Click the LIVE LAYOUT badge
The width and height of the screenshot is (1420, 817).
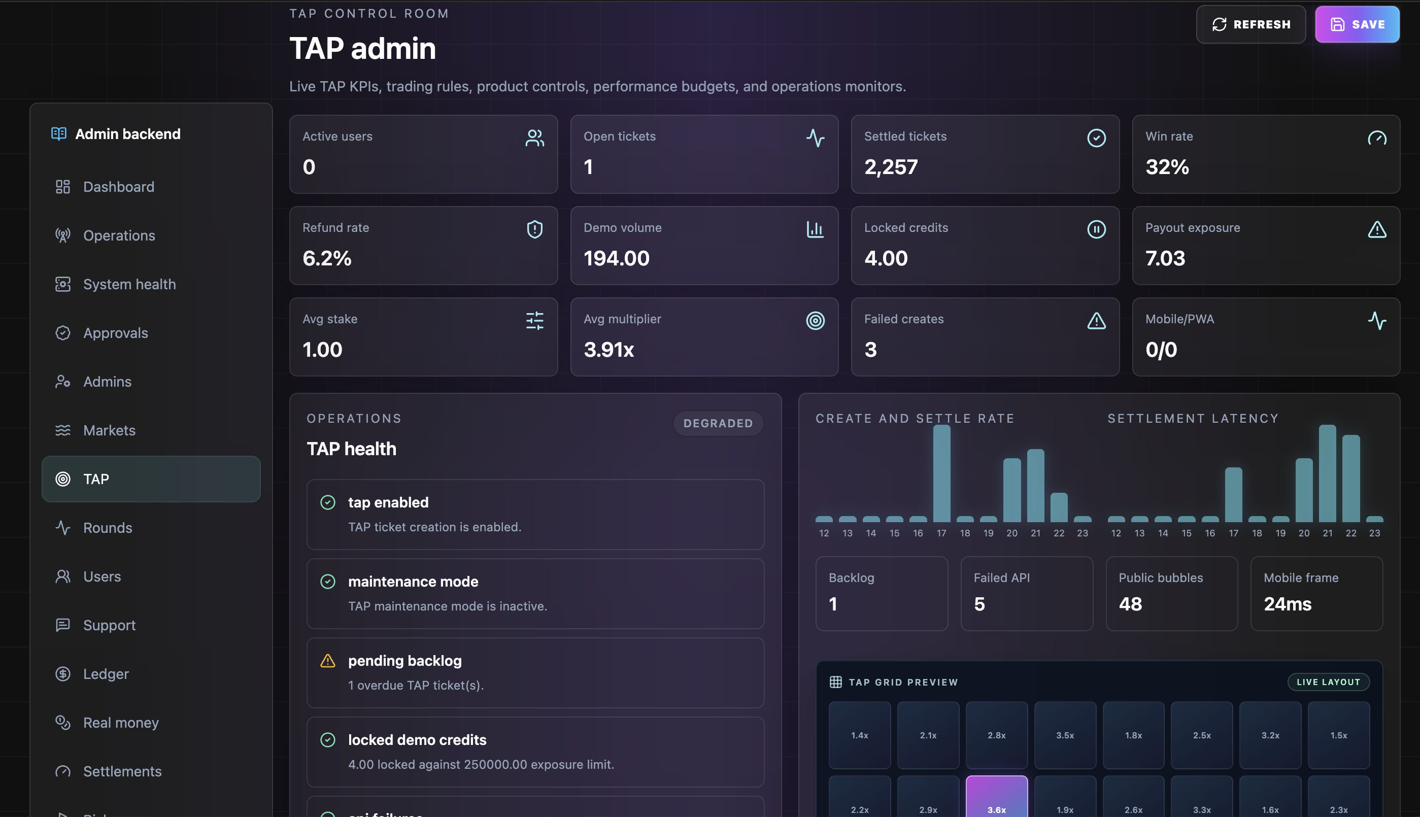[1328, 682]
